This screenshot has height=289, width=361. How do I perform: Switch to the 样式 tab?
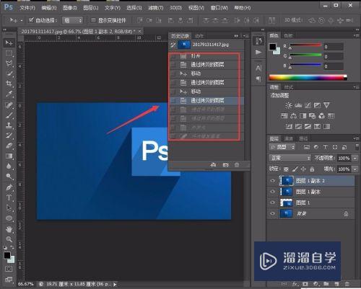tap(288, 87)
